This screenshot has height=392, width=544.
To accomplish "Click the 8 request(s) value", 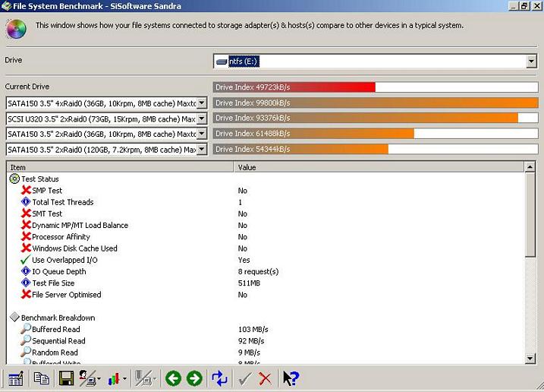I will tap(258, 271).
